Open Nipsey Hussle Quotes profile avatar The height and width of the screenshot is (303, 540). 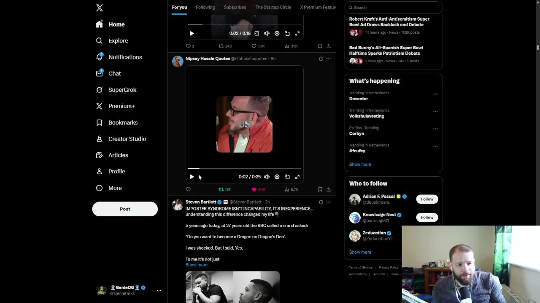pos(178,61)
